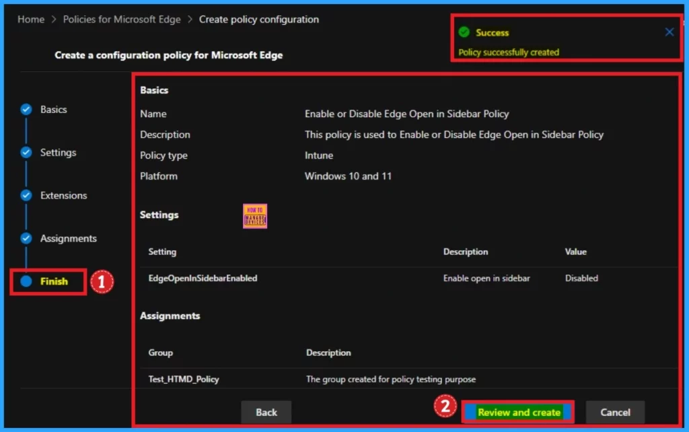Click the Assignments step checkmark icon
The image size is (689, 432).
[x=26, y=238]
